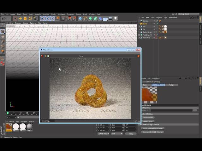Viewport: 202px width, 151px height.
Task: Open the MoGraph menu
Action: (x=61, y=14)
